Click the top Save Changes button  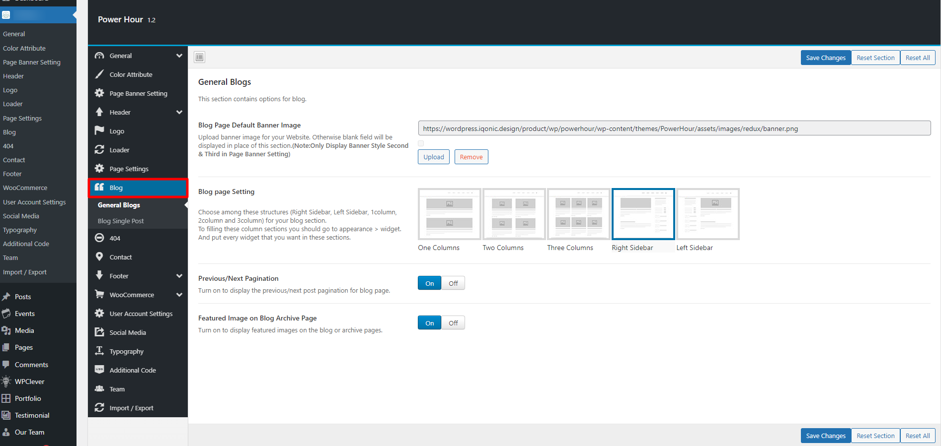tap(826, 58)
